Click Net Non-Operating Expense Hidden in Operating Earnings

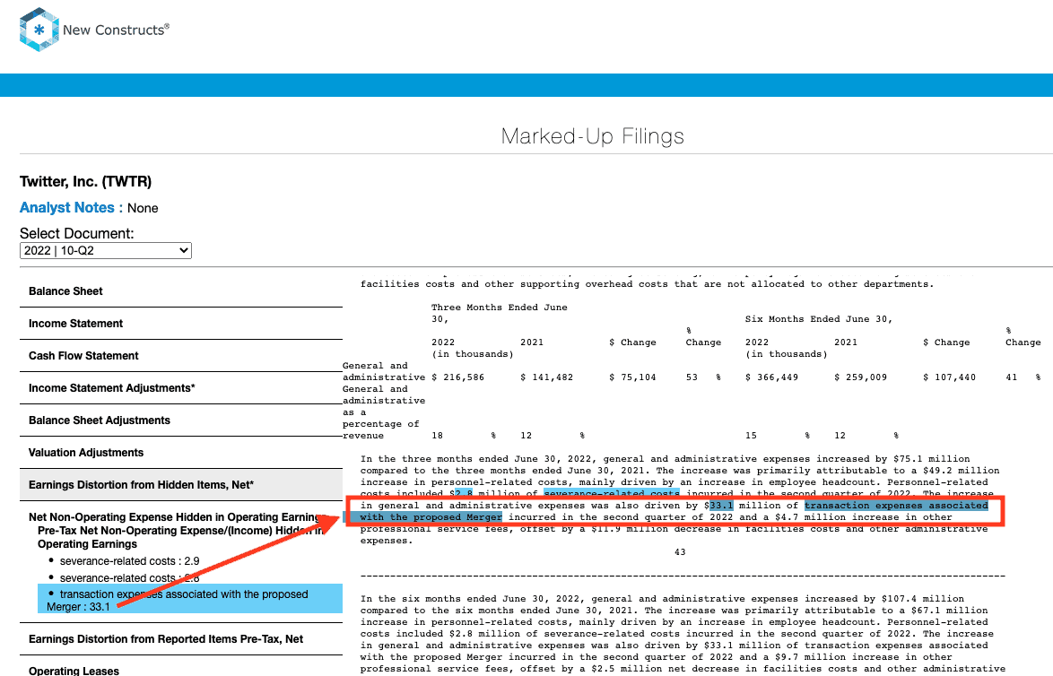(177, 517)
